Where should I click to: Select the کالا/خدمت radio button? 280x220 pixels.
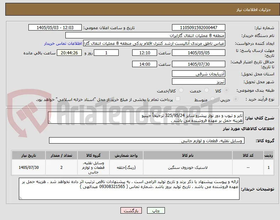pos(181,90)
